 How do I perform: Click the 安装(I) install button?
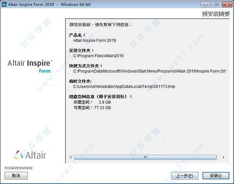click(x=216, y=176)
